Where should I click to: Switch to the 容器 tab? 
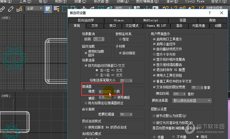click(x=183, y=20)
